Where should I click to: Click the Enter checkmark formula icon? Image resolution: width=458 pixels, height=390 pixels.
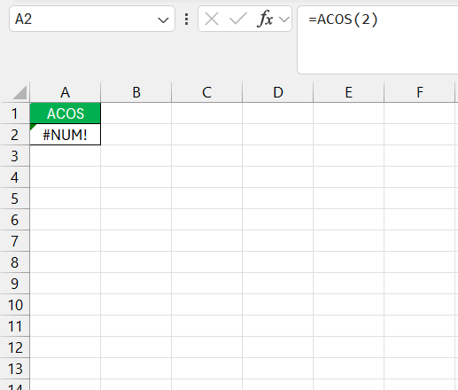click(x=238, y=19)
